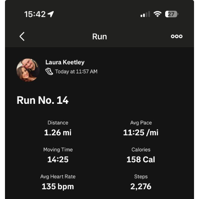Tap the Run No. 14 title
This screenshot has height=199, width=199.
tap(42, 100)
